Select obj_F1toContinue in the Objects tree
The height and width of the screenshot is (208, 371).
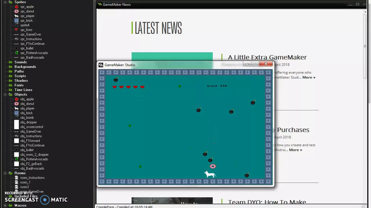tap(32, 145)
